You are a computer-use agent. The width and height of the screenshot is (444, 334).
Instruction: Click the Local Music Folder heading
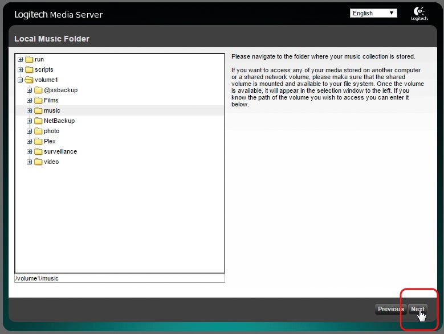(x=52, y=39)
